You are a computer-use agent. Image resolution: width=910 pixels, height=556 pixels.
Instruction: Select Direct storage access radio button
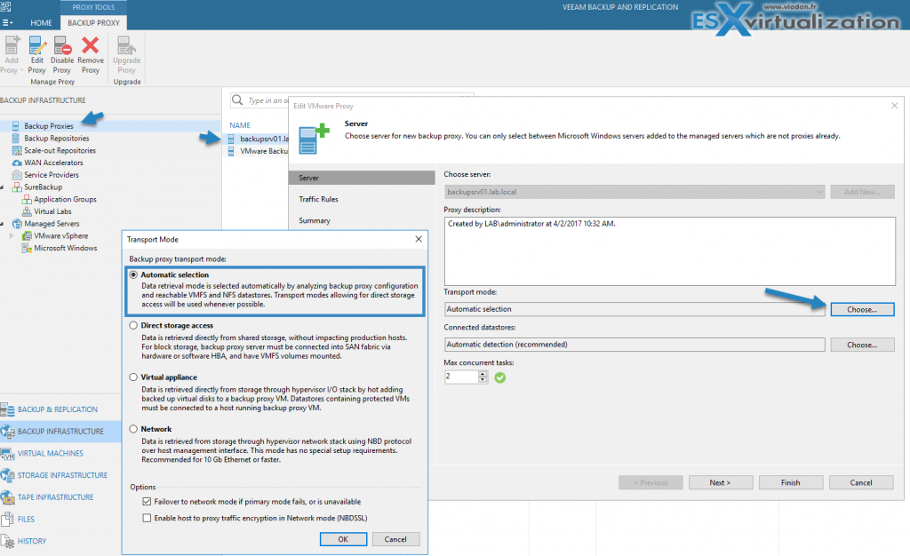coord(133,326)
